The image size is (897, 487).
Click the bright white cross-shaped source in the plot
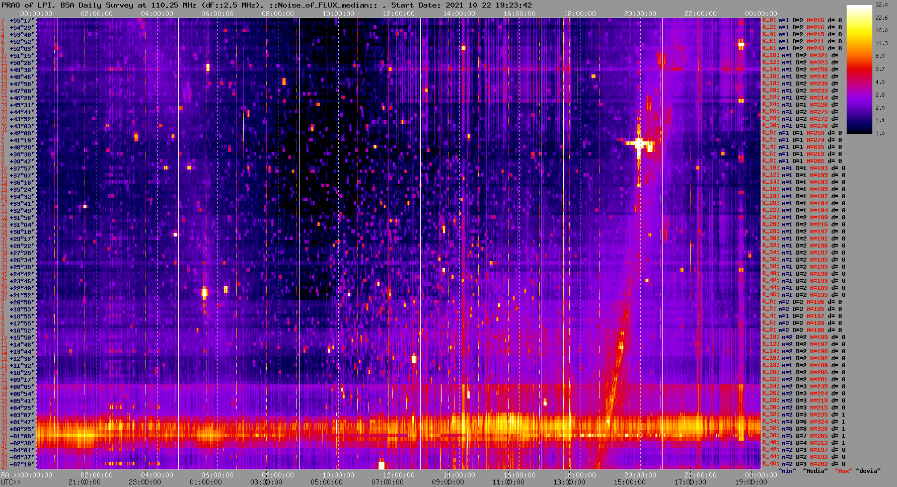pos(639,144)
